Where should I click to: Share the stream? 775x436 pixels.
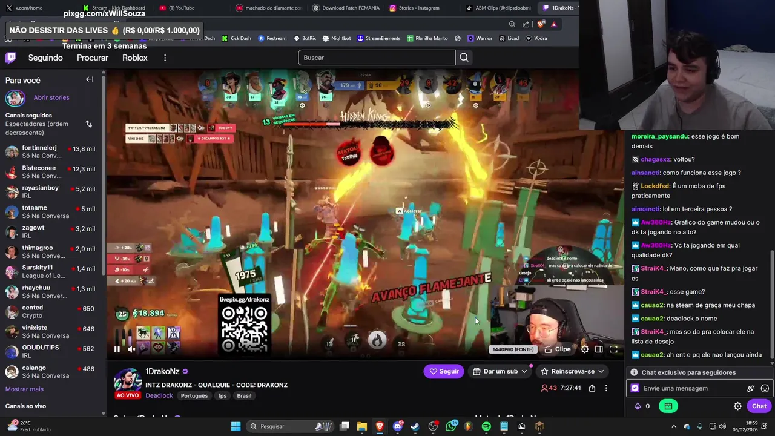point(592,388)
